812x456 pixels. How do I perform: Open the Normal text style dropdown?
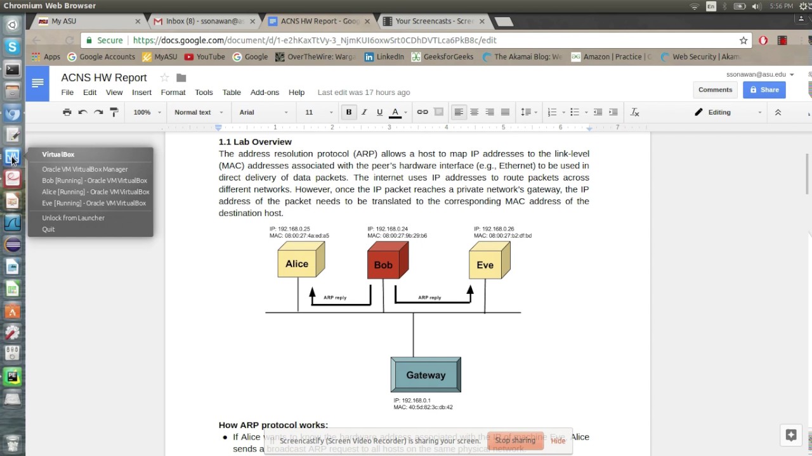pyautogui.click(x=198, y=112)
